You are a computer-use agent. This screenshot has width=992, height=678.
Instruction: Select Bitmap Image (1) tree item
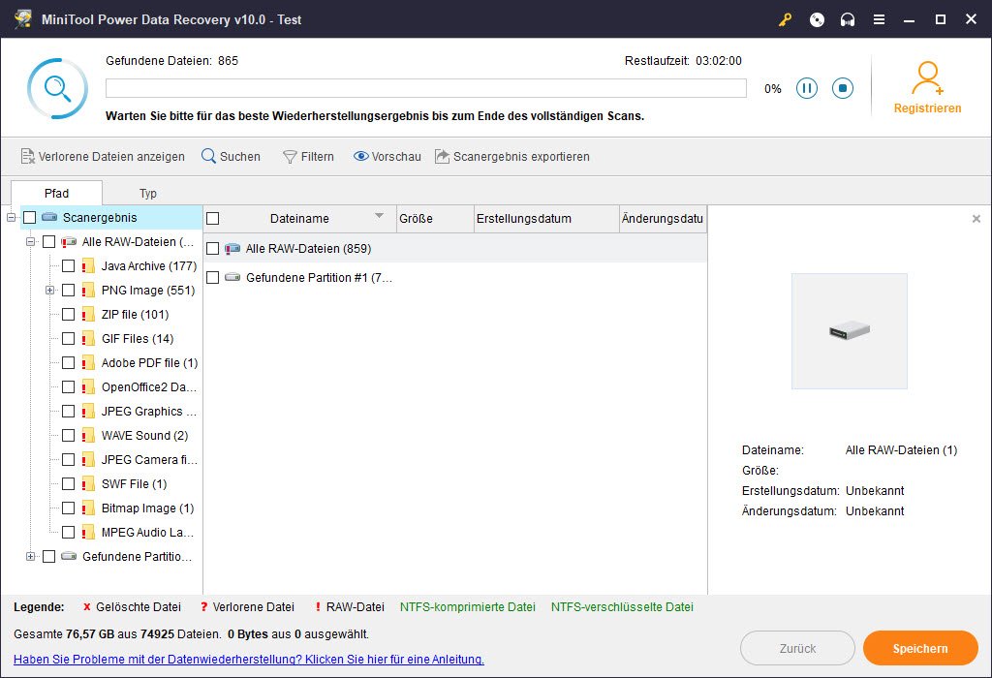click(x=147, y=508)
